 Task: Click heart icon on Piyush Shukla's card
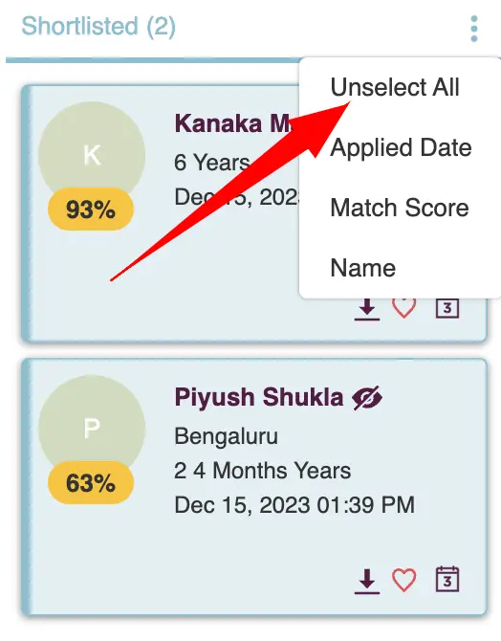pyautogui.click(x=404, y=580)
